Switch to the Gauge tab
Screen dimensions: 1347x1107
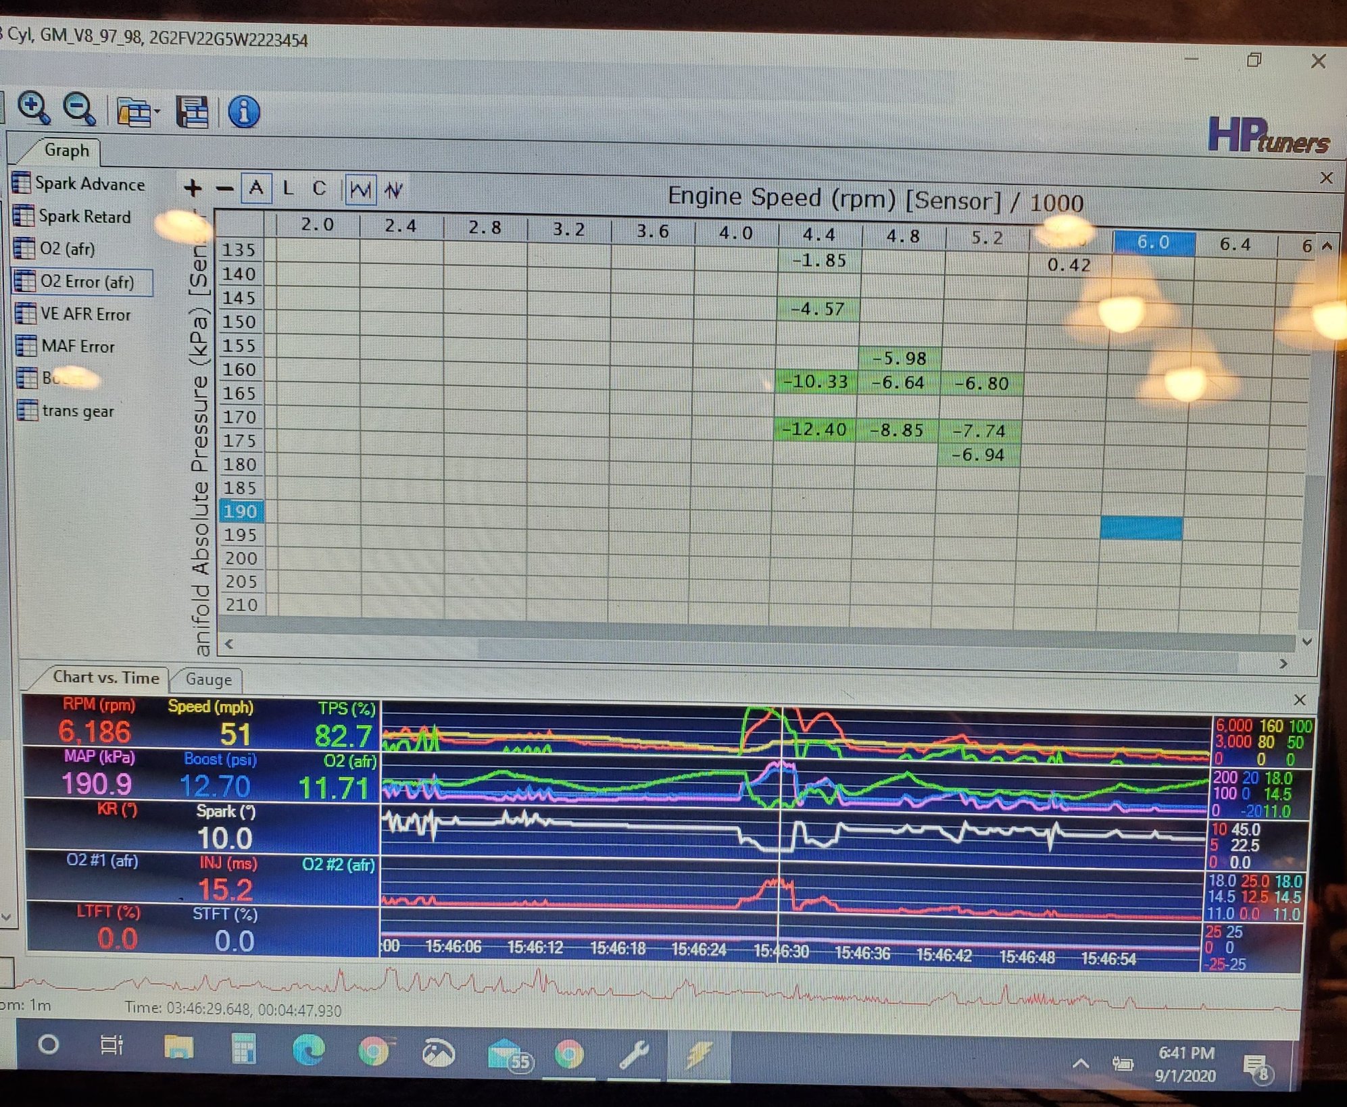tap(208, 679)
